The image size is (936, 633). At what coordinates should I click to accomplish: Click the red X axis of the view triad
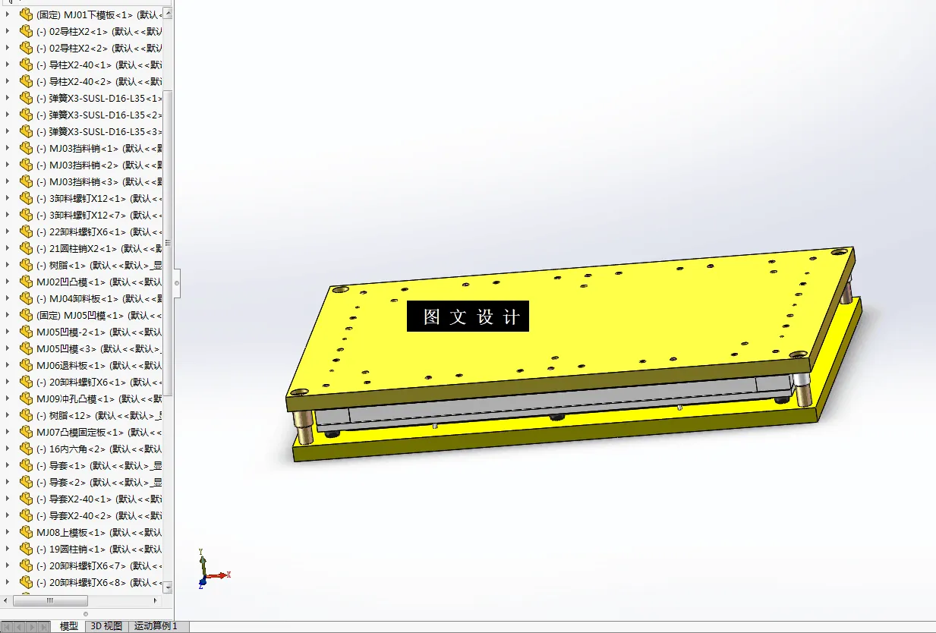click(x=218, y=576)
